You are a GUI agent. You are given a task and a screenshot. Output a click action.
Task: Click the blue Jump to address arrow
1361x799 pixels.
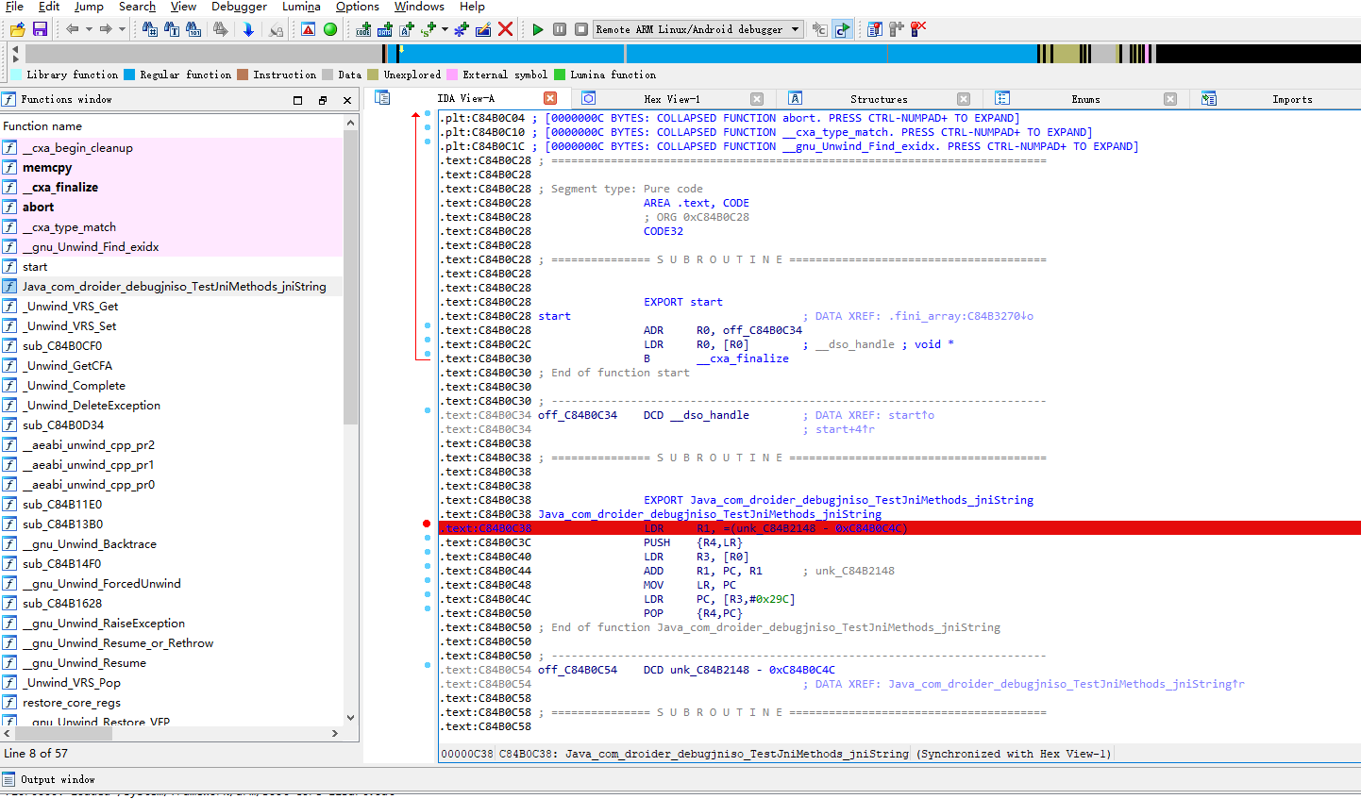(248, 29)
